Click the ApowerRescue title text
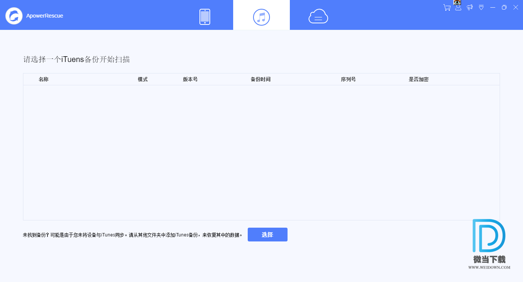Viewport: 523px width, 282px height. 45,16
